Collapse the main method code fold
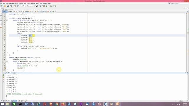The image size is (189, 106). pyautogui.click(x=7, y=21)
